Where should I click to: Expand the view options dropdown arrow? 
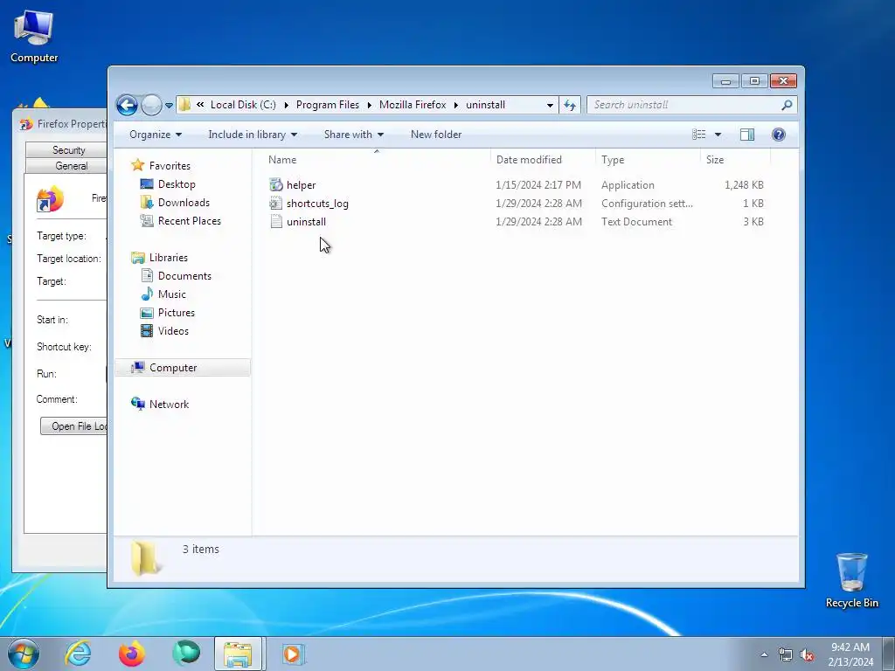coord(718,135)
